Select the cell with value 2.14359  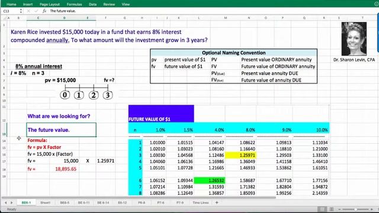tap(320, 193)
